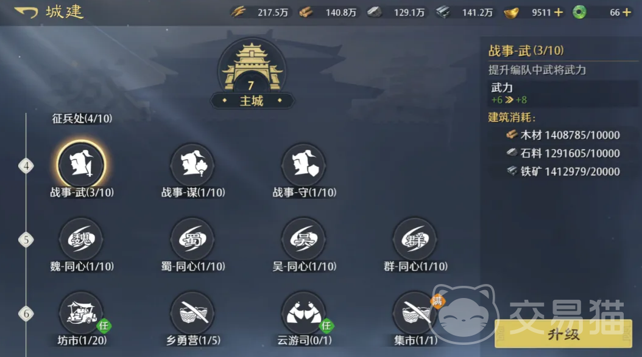642x357 pixels.
Task: Go back using the return arrow
Action: click(26, 12)
